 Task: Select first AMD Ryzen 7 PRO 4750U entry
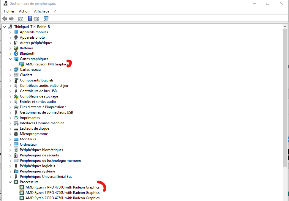coord(62,187)
